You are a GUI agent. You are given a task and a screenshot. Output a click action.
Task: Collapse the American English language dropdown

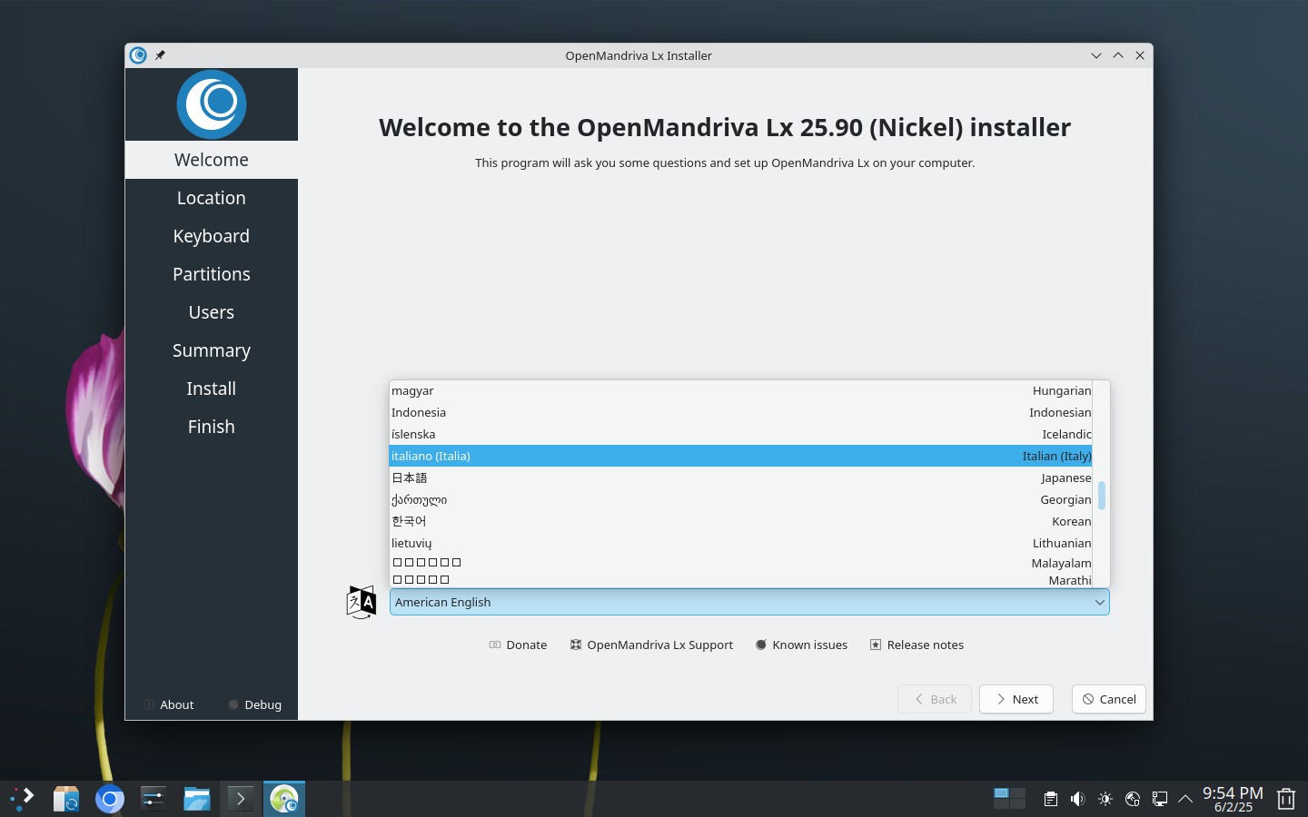(x=749, y=602)
